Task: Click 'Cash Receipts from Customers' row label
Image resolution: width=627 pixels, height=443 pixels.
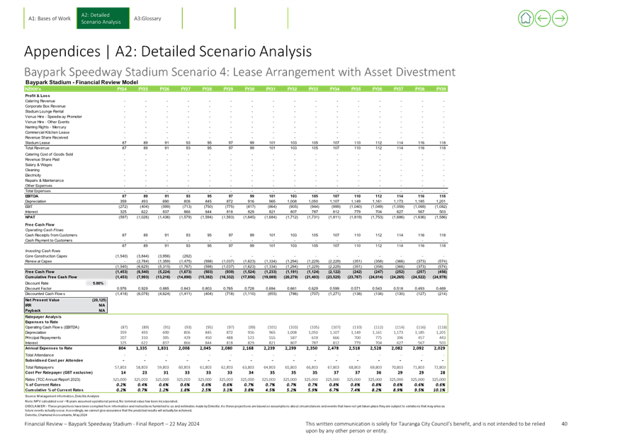Action: [51, 235]
